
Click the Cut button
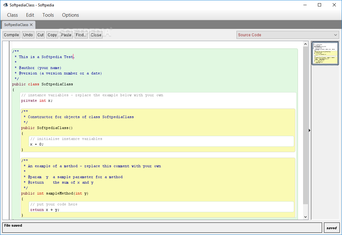point(40,35)
